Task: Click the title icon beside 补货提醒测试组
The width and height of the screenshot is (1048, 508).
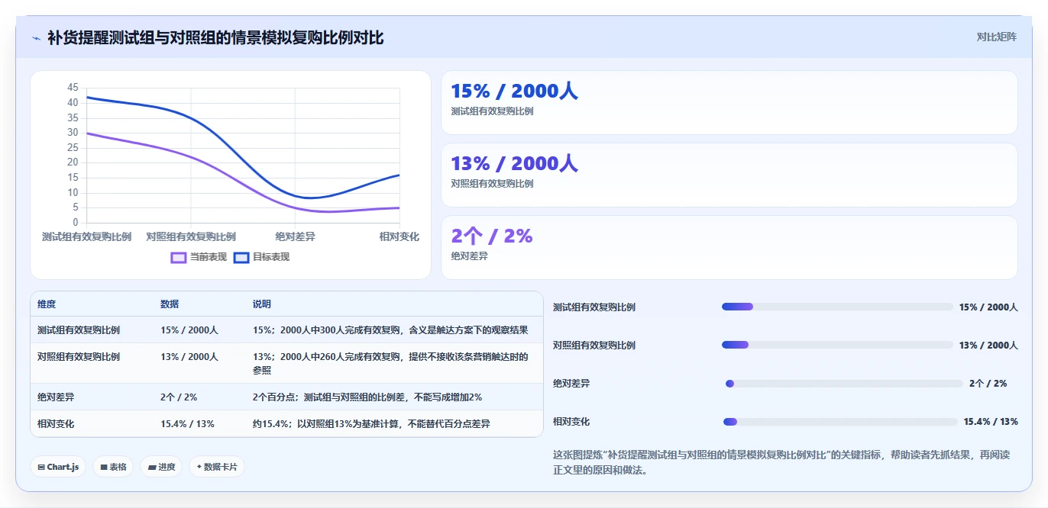Action: pyautogui.click(x=36, y=38)
